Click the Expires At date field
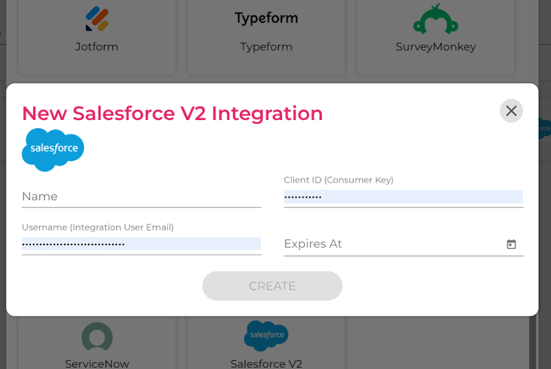Image resolution: width=551 pixels, height=369 pixels. pyautogui.click(x=392, y=244)
